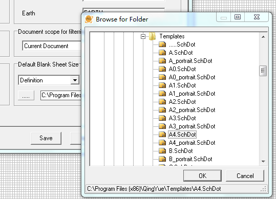Click the A0.SchDot template icon

pos(162,69)
